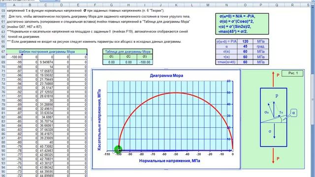Click the chart title 'Диаграмма Мора'
Screen dimensions: 315x177
tap(166, 76)
